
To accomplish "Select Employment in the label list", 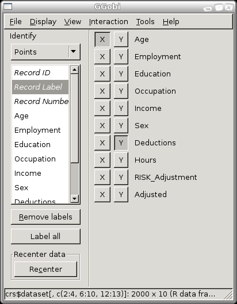I will 40,130.
